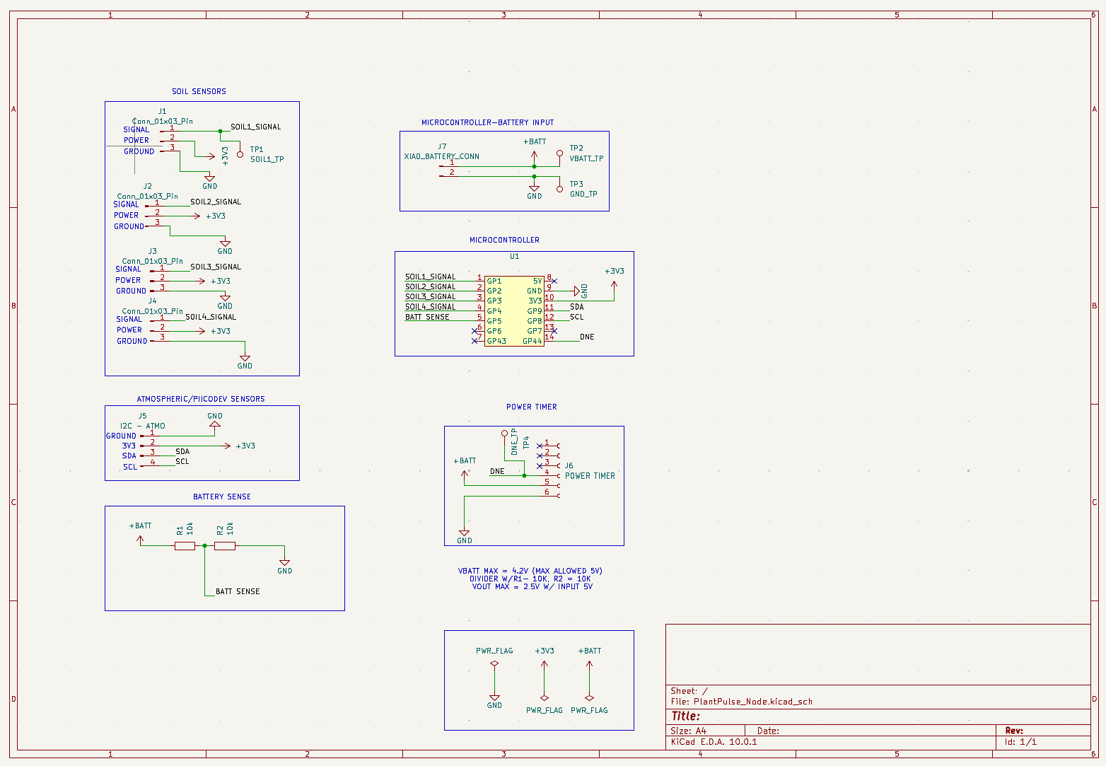Select the +BATT arrow in Battery Sense box
The image size is (1106, 766).
(x=140, y=539)
